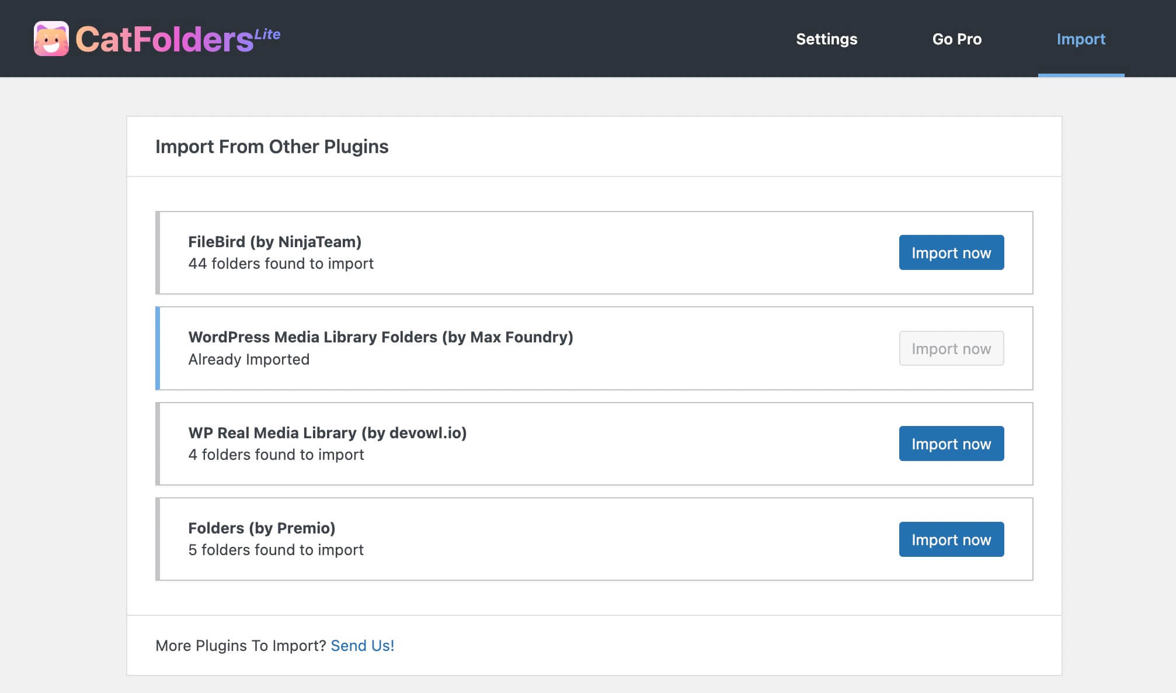Select the Import tab
The height and width of the screenshot is (693, 1176).
point(1081,39)
